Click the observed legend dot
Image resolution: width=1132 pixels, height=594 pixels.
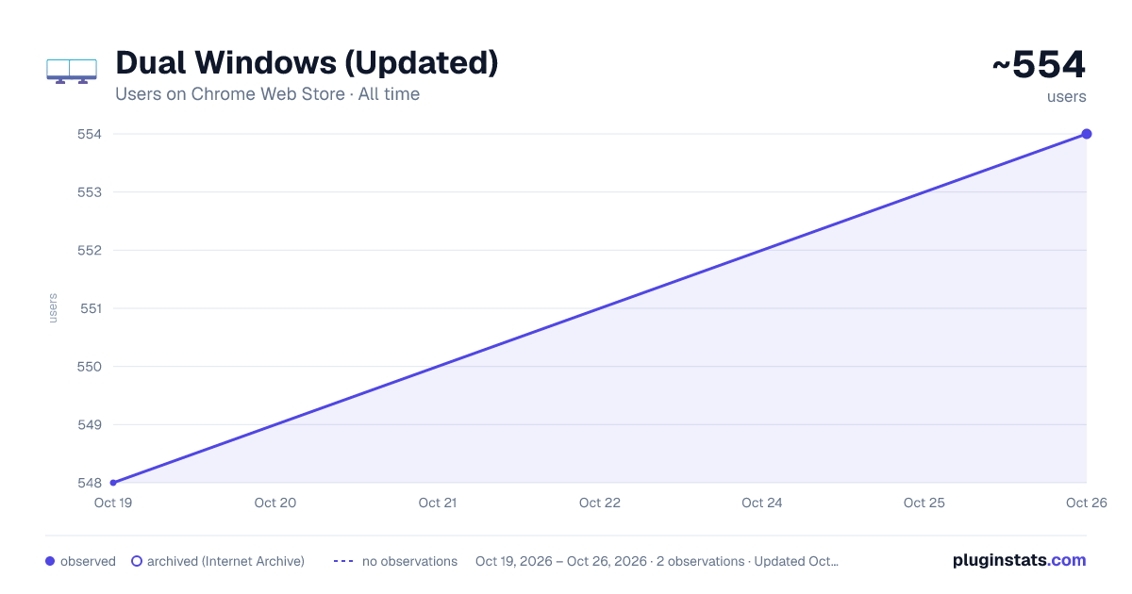point(50,561)
